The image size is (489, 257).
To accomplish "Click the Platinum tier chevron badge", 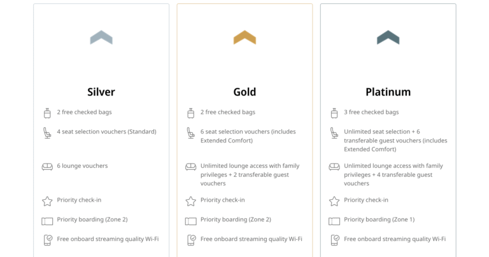I will pyautogui.click(x=388, y=38).
